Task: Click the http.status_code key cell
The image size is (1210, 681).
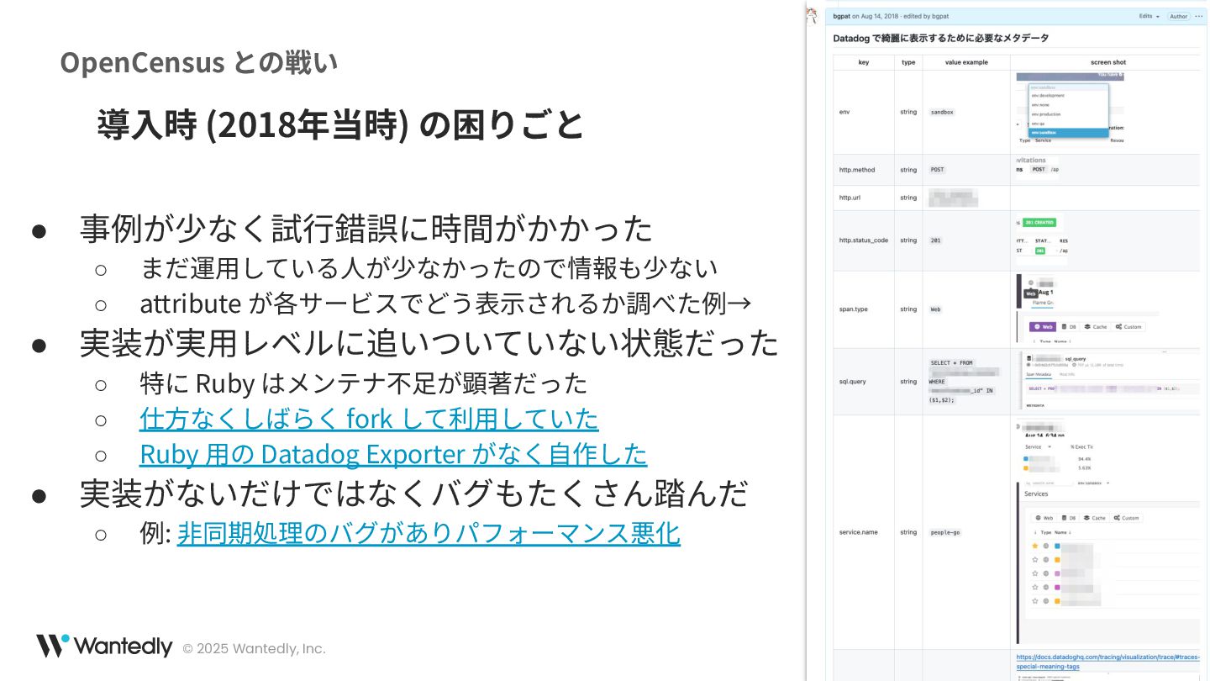Action: (864, 240)
